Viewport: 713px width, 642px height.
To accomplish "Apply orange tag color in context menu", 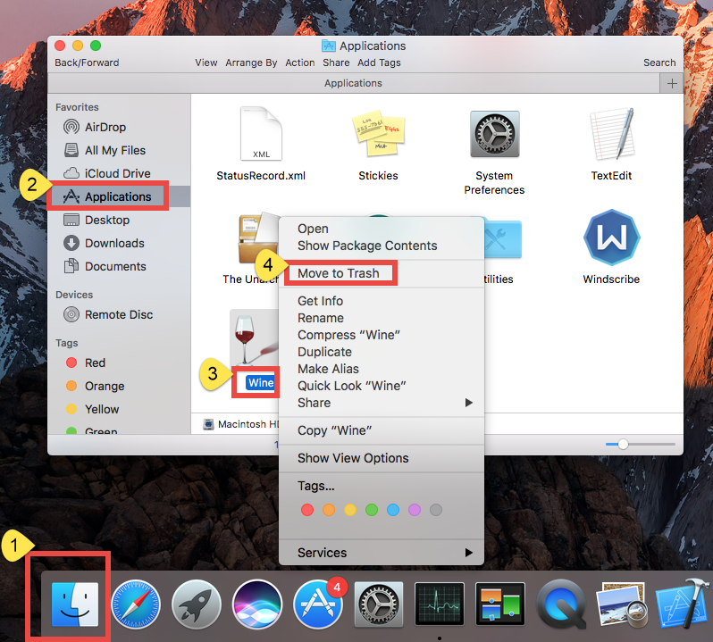I will tap(329, 510).
